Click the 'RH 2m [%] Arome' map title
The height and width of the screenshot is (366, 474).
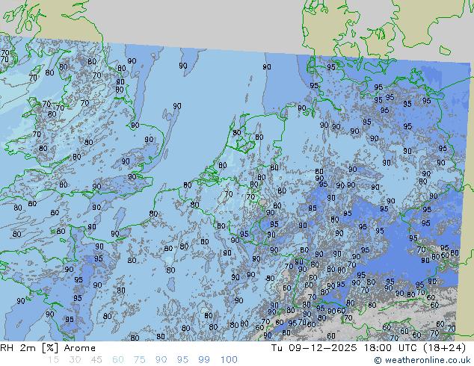pos(48,348)
